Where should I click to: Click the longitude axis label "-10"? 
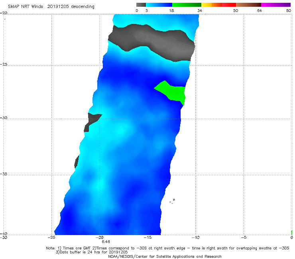(195, 237)
